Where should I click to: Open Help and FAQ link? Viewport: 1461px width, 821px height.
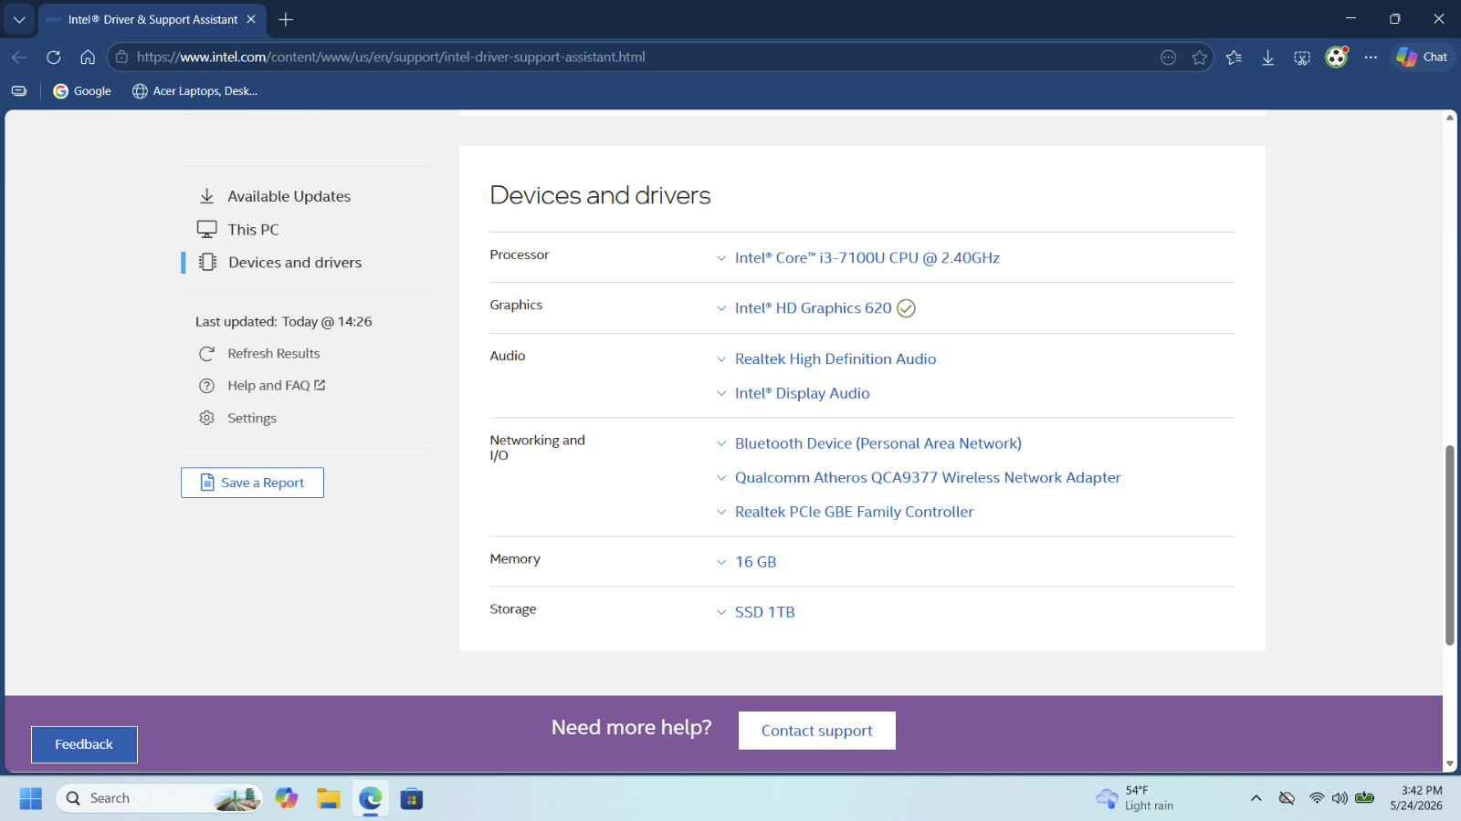click(276, 386)
